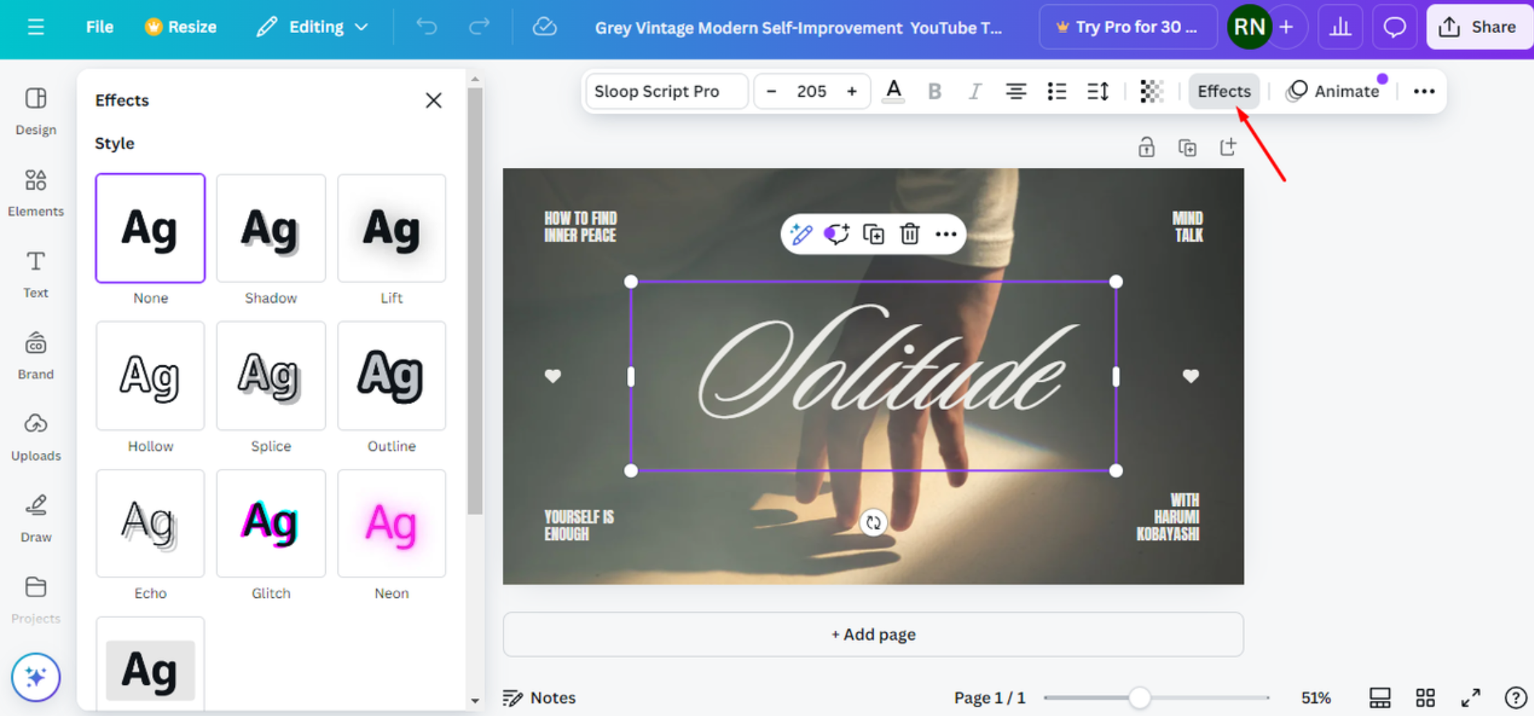The height and width of the screenshot is (716, 1534).
Task: Open the File menu
Action: pyautogui.click(x=99, y=27)
